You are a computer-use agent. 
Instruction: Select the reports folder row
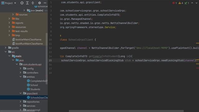pyautogui.click(x=24, y=23)
